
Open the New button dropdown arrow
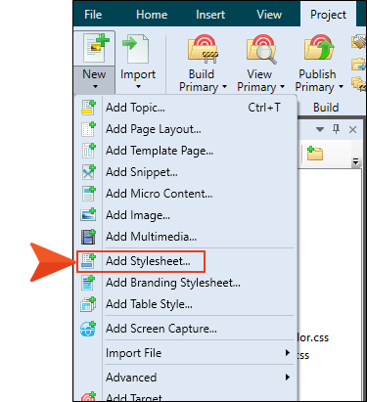[x=95, y=87]
